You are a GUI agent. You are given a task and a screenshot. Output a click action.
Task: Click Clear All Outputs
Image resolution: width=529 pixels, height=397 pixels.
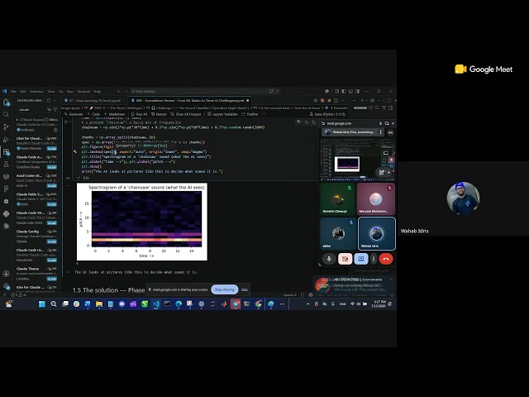point(186,114)
